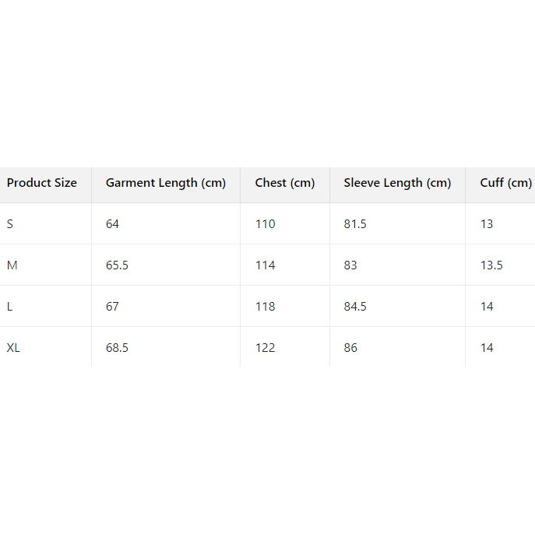Screen dimensions: 535x534
Task: Click sleeve length value 84.5
Action: click(x=355, y=307)
